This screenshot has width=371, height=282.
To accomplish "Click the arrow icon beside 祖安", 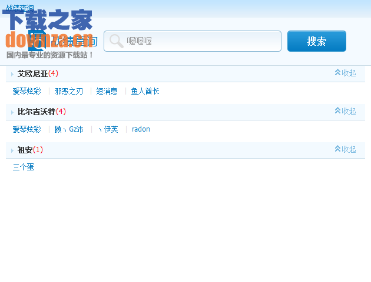I will coord(12,150).
